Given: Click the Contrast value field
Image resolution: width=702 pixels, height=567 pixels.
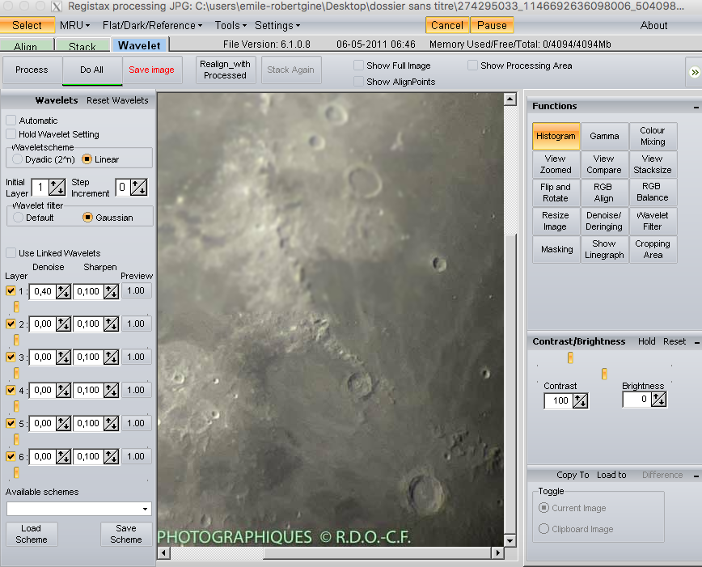Looking at the screenshot, I should (558, 400).
